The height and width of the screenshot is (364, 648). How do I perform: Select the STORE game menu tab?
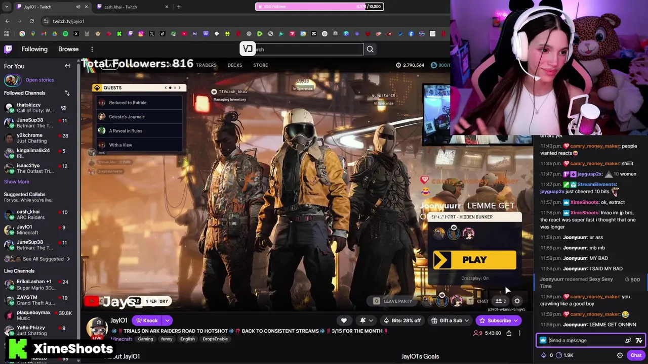(261, 65)
